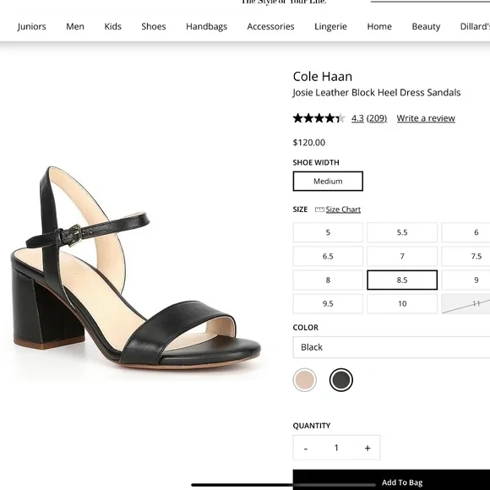Open the Kids category
The image size is (490, 490).
pos(113,26)
